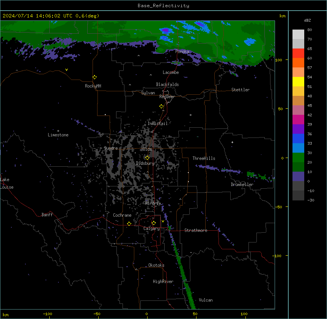Click the Okotoks label
The image size is (327, 319).
(156, 265)
